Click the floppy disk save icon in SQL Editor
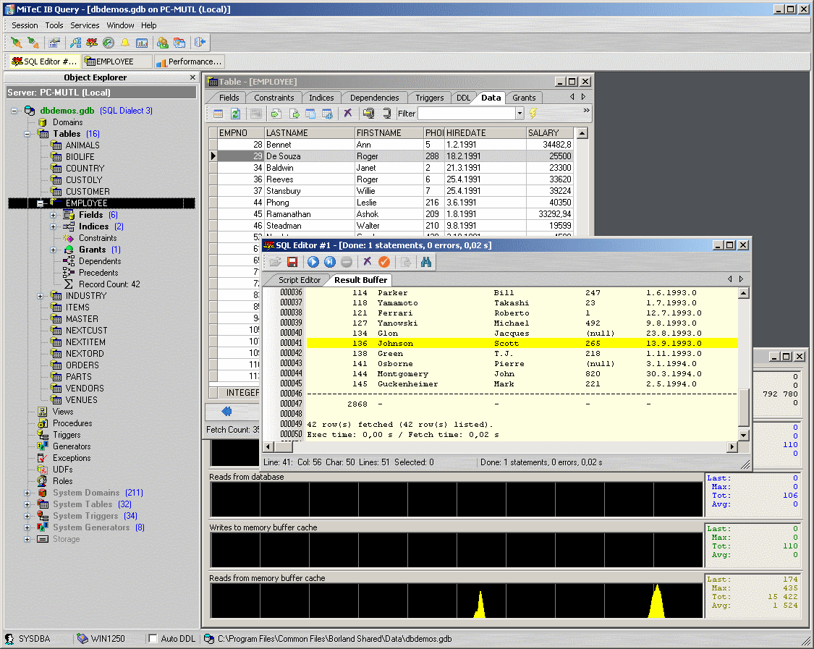The image size is (814, 649). point(292,262)
